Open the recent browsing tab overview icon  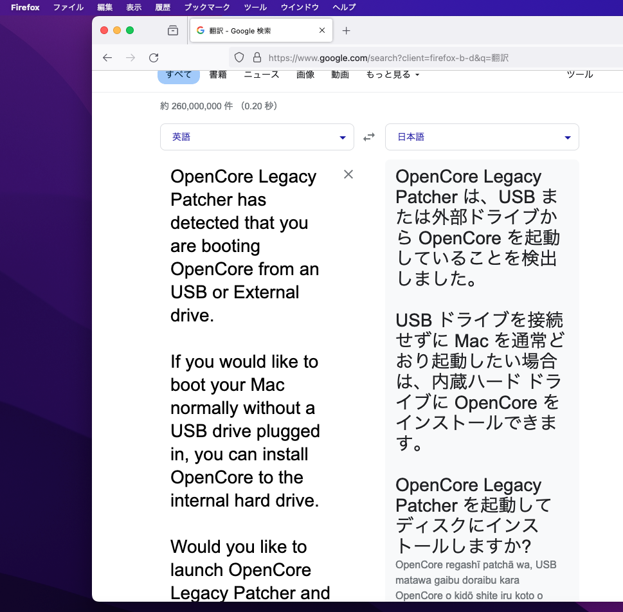click(173, 31)
